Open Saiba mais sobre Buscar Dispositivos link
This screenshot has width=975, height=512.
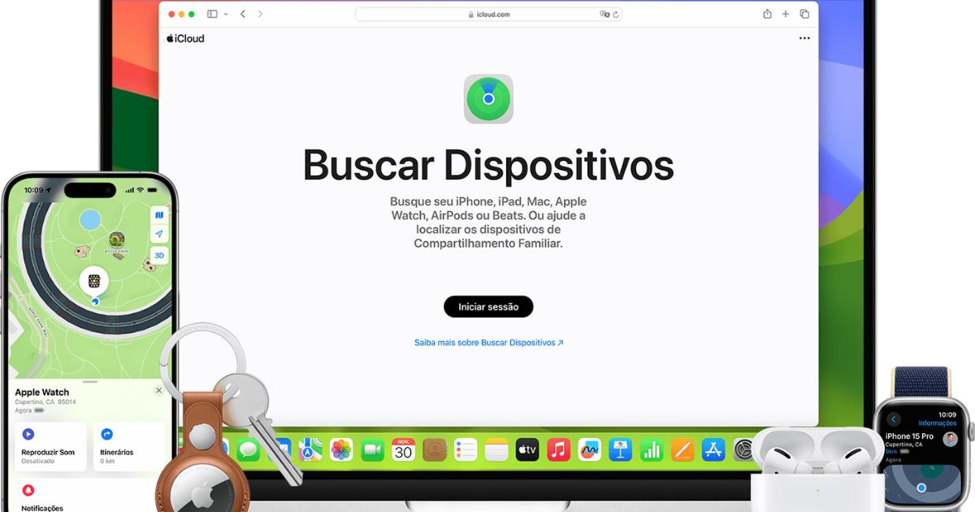coord(488,343)
